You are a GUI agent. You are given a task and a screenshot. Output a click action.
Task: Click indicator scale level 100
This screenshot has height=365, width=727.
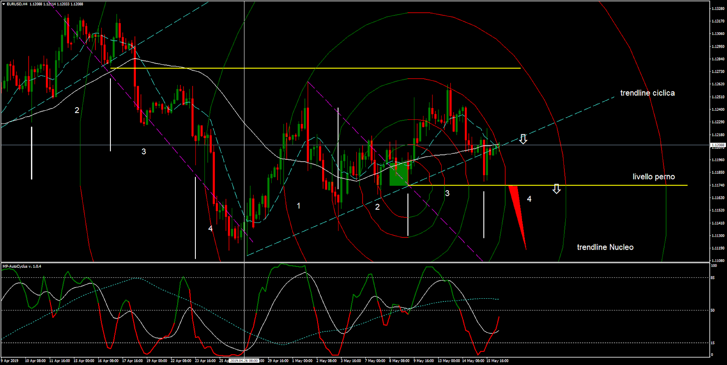(x=713, y=266)
